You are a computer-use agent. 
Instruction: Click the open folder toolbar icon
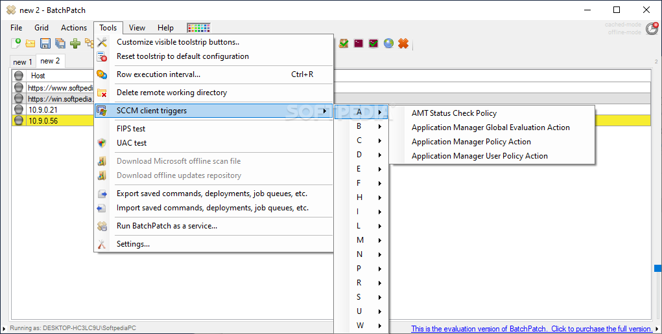[x=30, y=43]
